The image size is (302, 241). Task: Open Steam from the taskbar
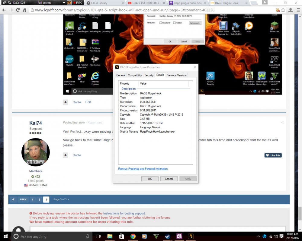[x=168, y=236]
